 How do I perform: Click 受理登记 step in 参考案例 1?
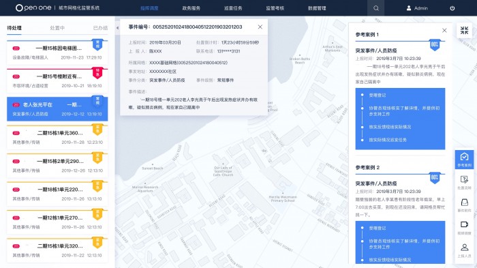coord(378,95)
